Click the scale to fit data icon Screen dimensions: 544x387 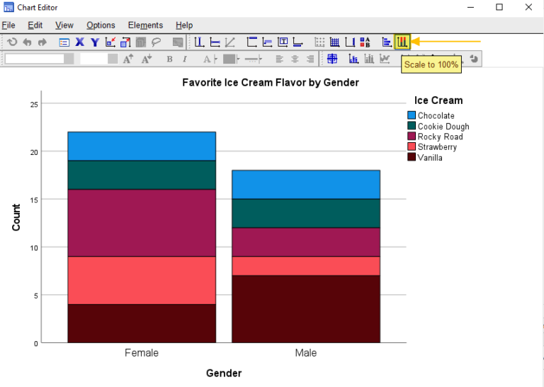(x=125, y=42)
